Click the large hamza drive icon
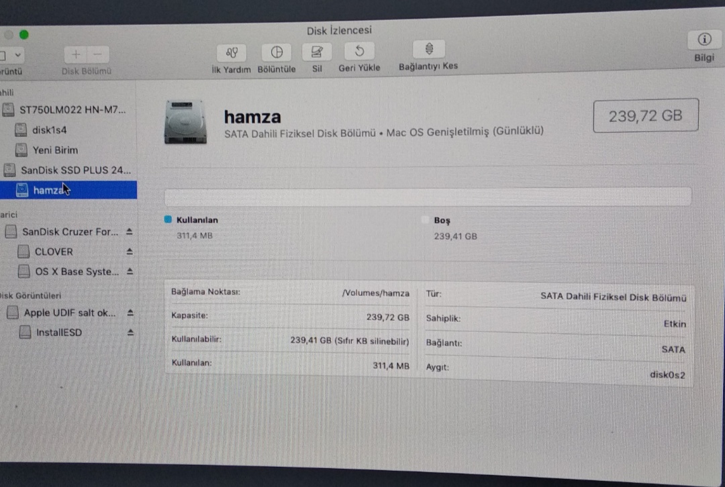Viewport: 725px width, 487px height. [185, 121]
